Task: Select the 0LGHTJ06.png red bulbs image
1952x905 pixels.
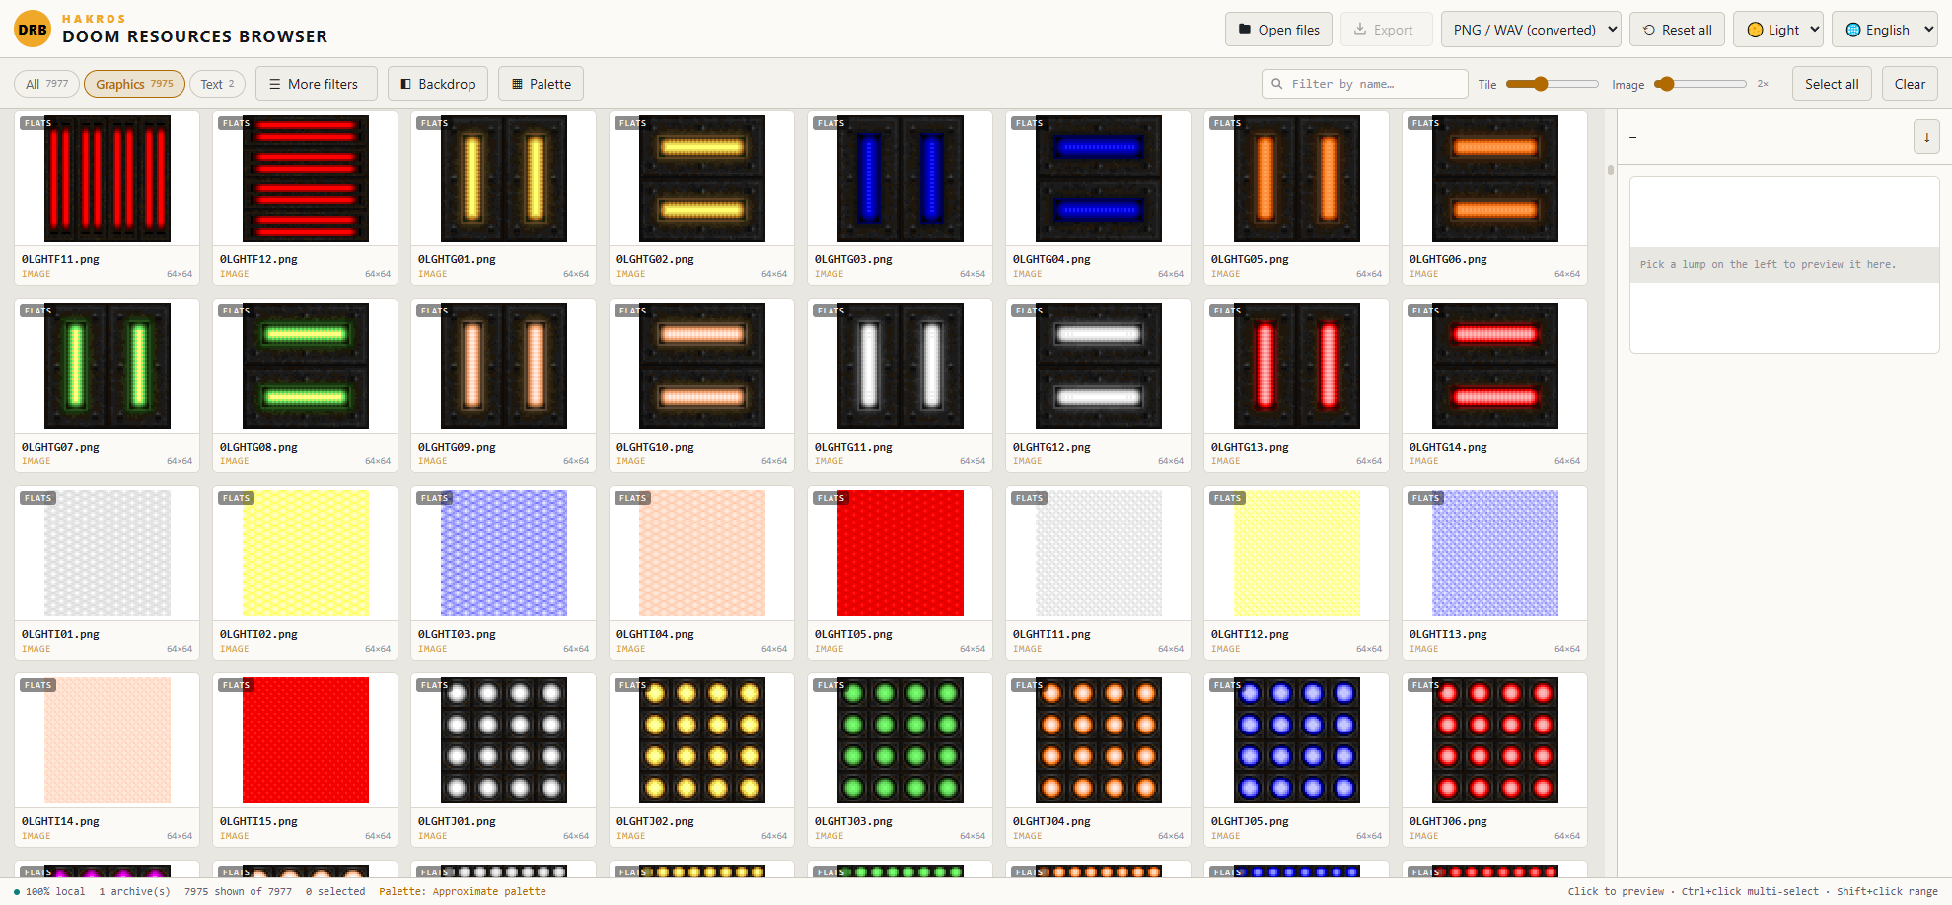Action: [1495, 740]
